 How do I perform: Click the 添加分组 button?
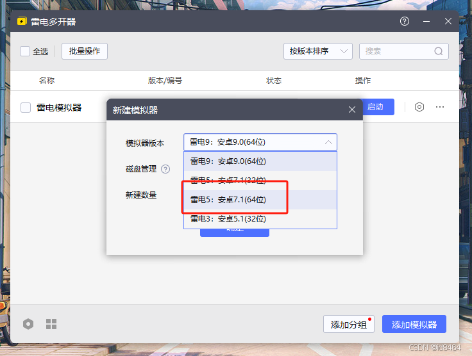click(349, 324)
